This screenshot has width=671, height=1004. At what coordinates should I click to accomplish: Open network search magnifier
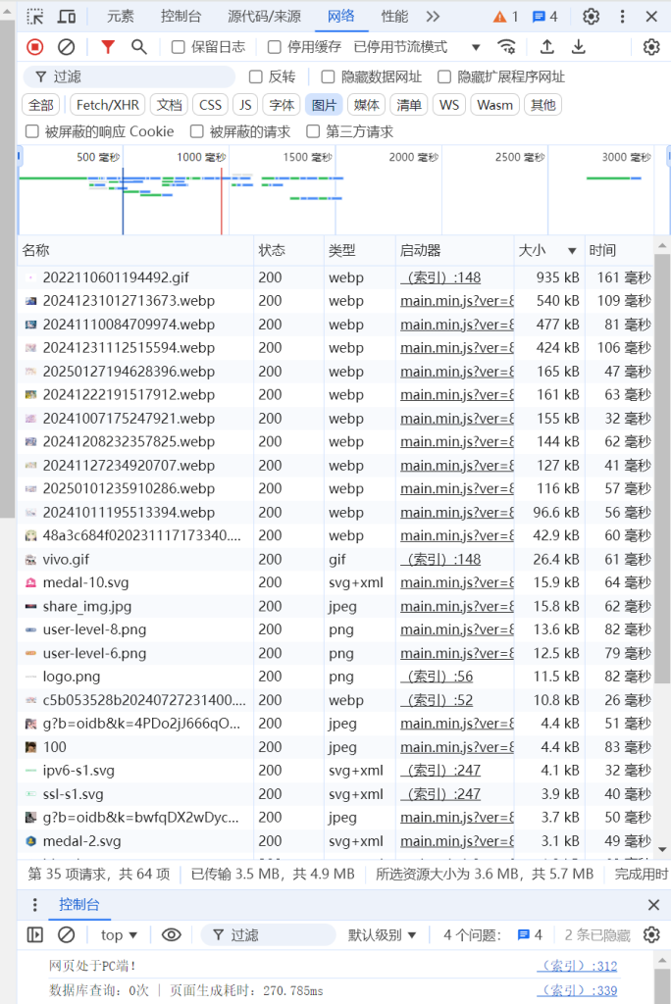139,47
